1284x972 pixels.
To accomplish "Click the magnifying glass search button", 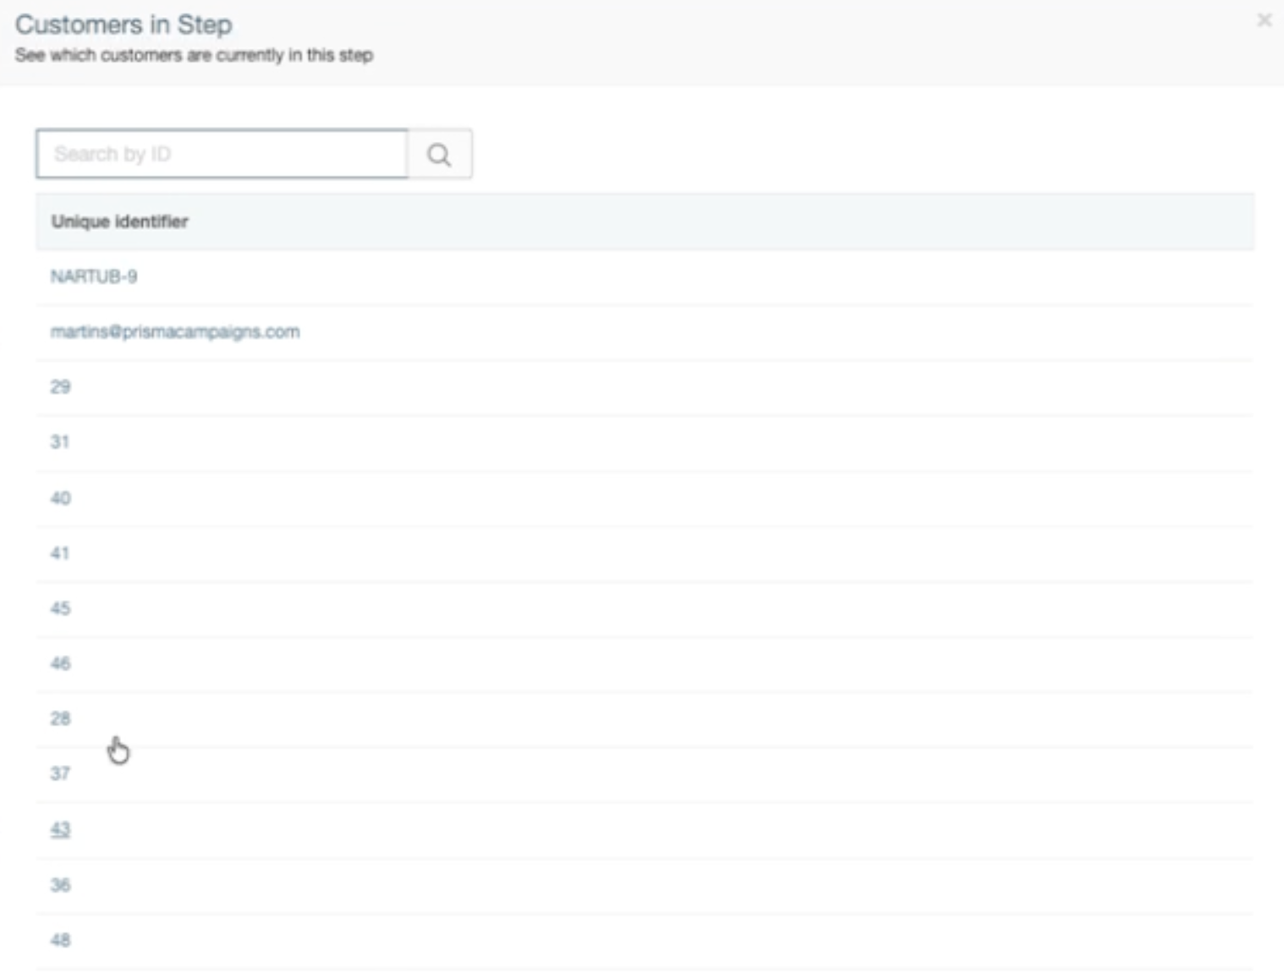I will (x=439, y=155).
